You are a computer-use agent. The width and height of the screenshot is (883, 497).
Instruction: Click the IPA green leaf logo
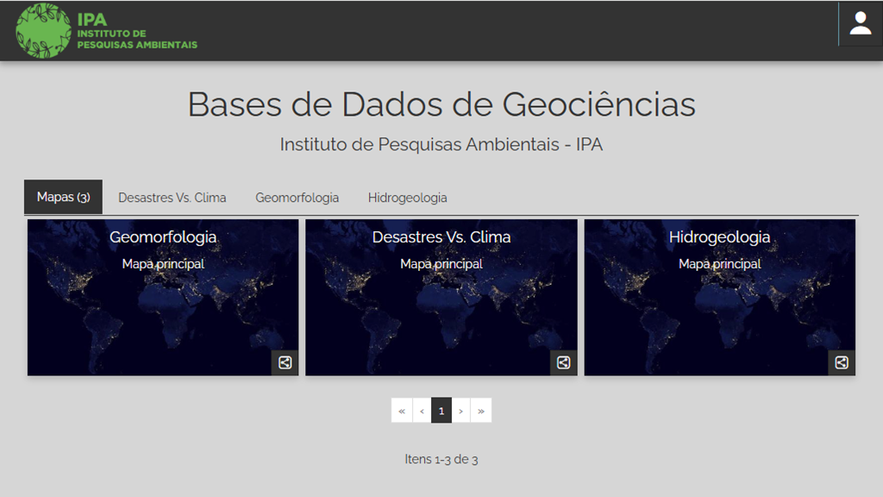pos(43,31)
